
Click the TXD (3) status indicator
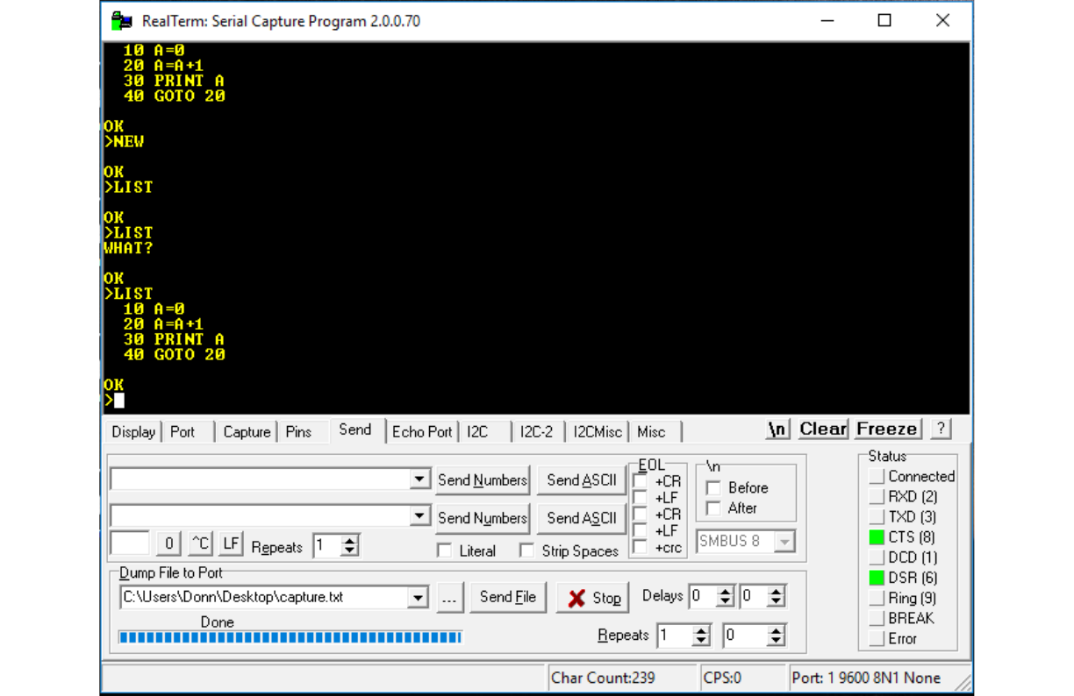pos(876,517)
